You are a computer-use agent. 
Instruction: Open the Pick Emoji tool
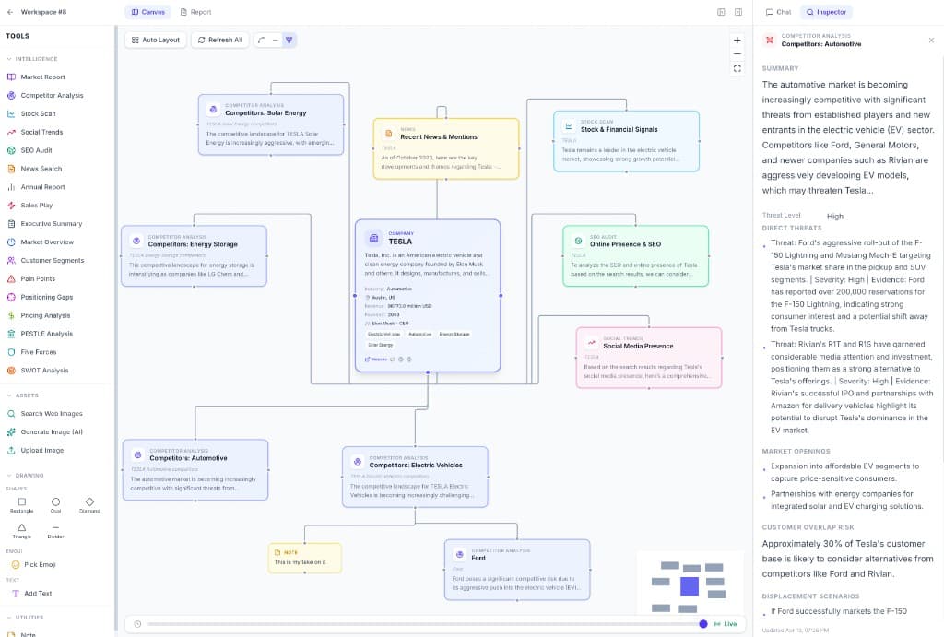tap(37, 564)
